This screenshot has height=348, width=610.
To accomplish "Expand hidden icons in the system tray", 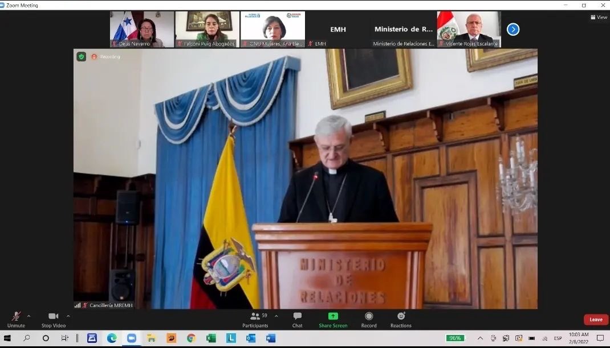I will tap(481, 337).
